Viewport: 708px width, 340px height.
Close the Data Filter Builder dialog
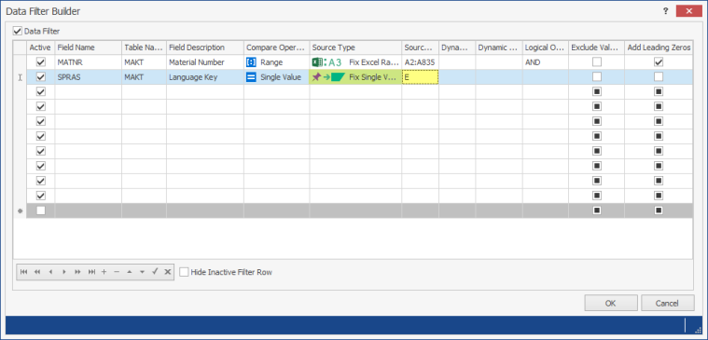(x=688, y=11)
